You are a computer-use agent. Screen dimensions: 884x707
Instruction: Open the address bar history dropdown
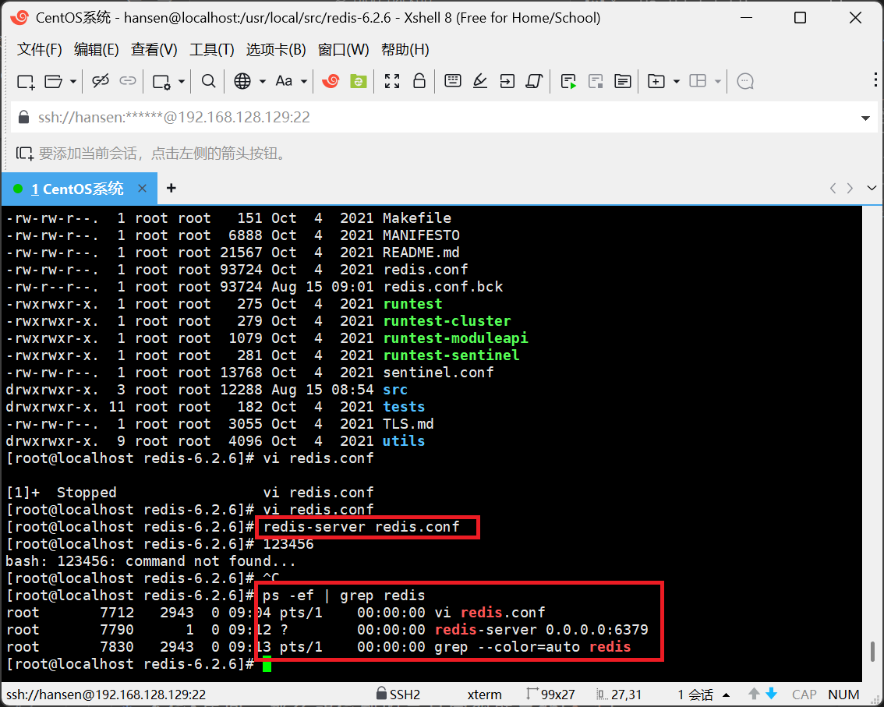click(865, 118)
